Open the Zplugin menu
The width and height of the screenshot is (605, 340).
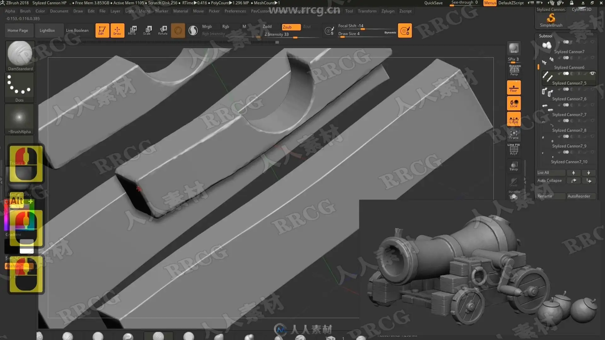[388, 11]
